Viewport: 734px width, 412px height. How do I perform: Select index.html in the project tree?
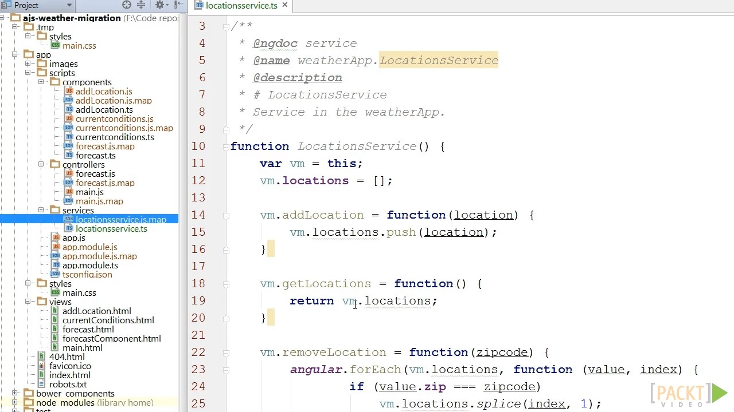(x=70, y=375)
